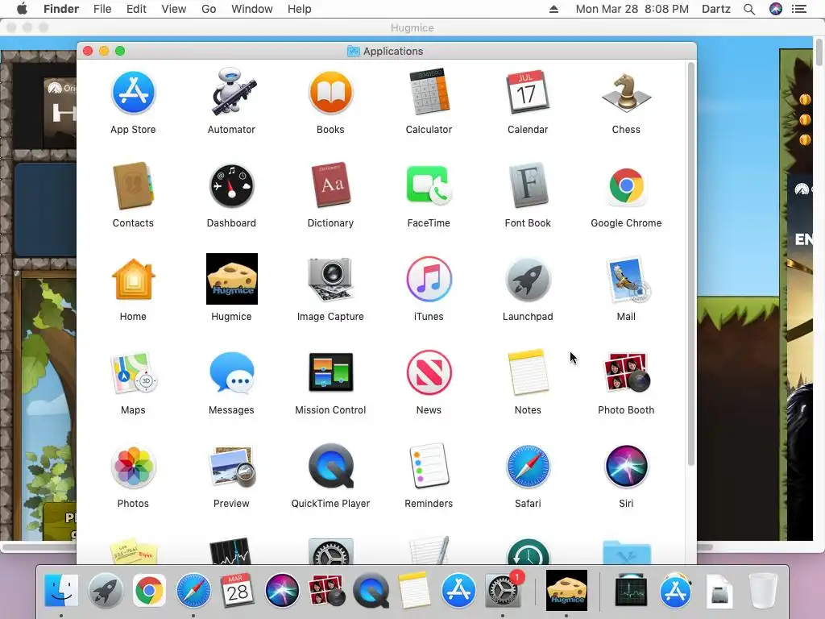
Task: Select the Photo Booth application icon
Action: [627, 372]
